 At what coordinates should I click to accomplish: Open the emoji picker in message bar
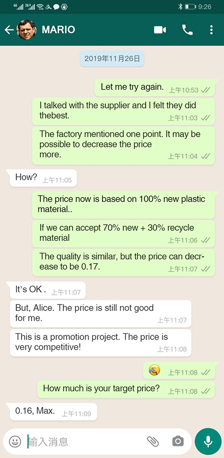[x=15, y=442]
